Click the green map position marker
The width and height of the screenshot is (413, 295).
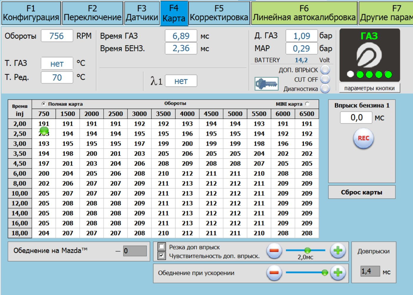tap(44, 130)
